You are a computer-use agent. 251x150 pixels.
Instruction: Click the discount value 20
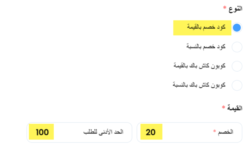click(x=151, y=132)
